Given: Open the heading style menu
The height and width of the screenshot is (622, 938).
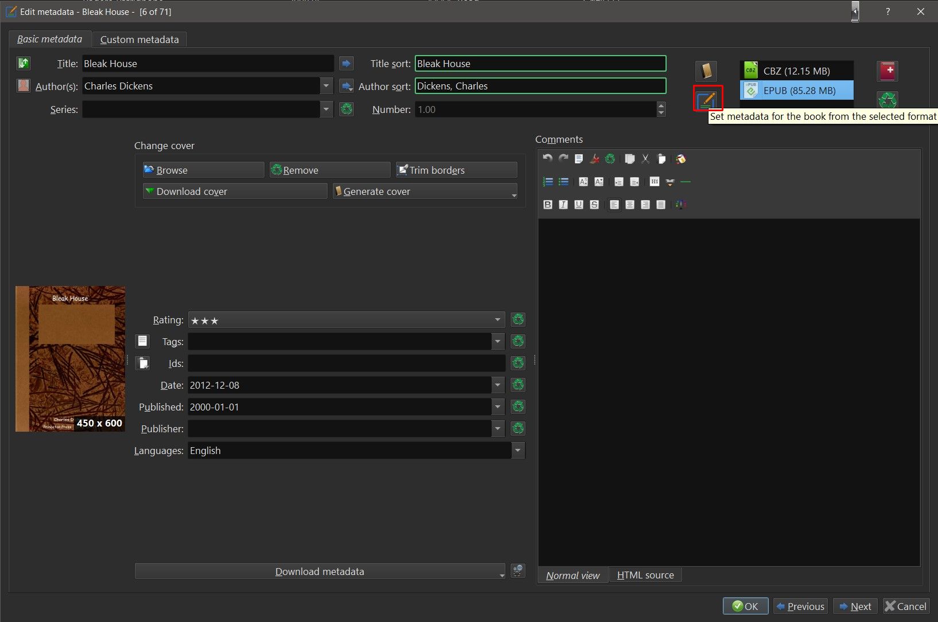Looking at the screenshot, I should tap(655, 182).
